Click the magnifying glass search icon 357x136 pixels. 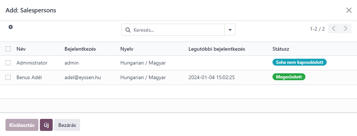[x=128, y=30]
